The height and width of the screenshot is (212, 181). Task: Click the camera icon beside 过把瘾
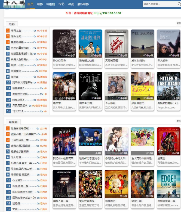tap(38, 204)
